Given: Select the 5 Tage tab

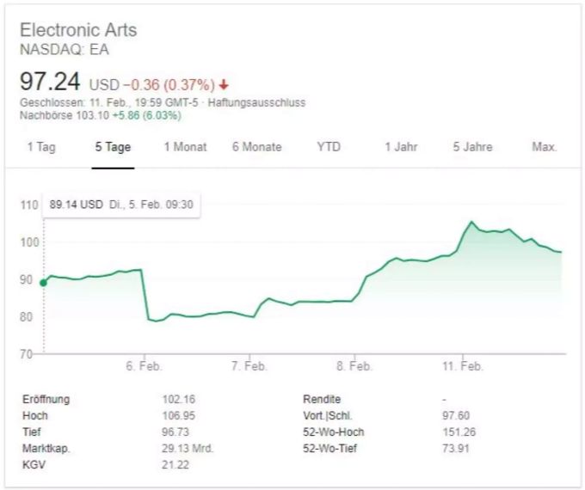Looking at the screenshot, I should pyautogui.click(x=113, y=147).
